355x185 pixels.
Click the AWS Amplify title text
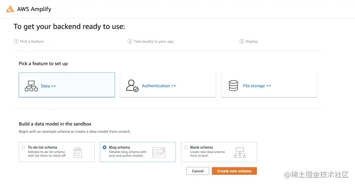click(x=34, y=9)
